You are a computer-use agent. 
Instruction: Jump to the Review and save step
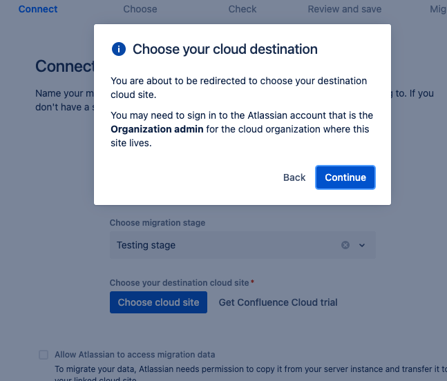(x=343, y=9)
